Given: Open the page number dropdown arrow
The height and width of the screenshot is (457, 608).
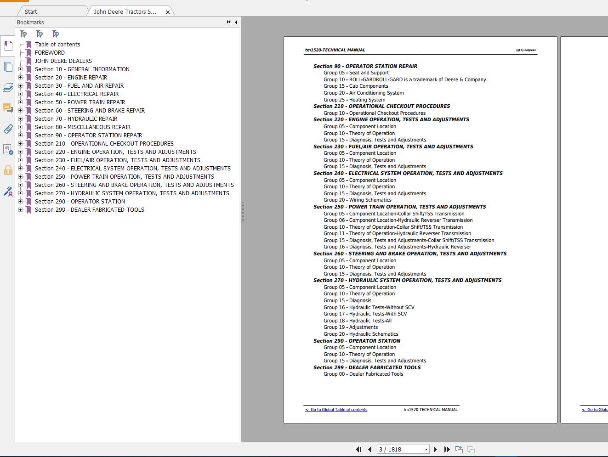Looking at the screenshot, I should point(426,450).
